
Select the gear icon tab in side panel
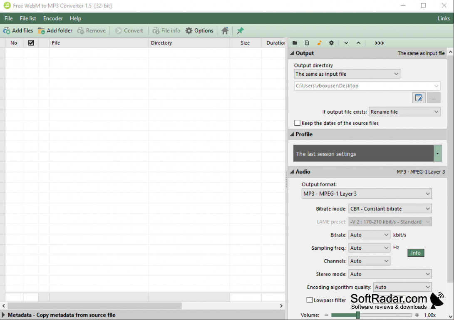332,43
